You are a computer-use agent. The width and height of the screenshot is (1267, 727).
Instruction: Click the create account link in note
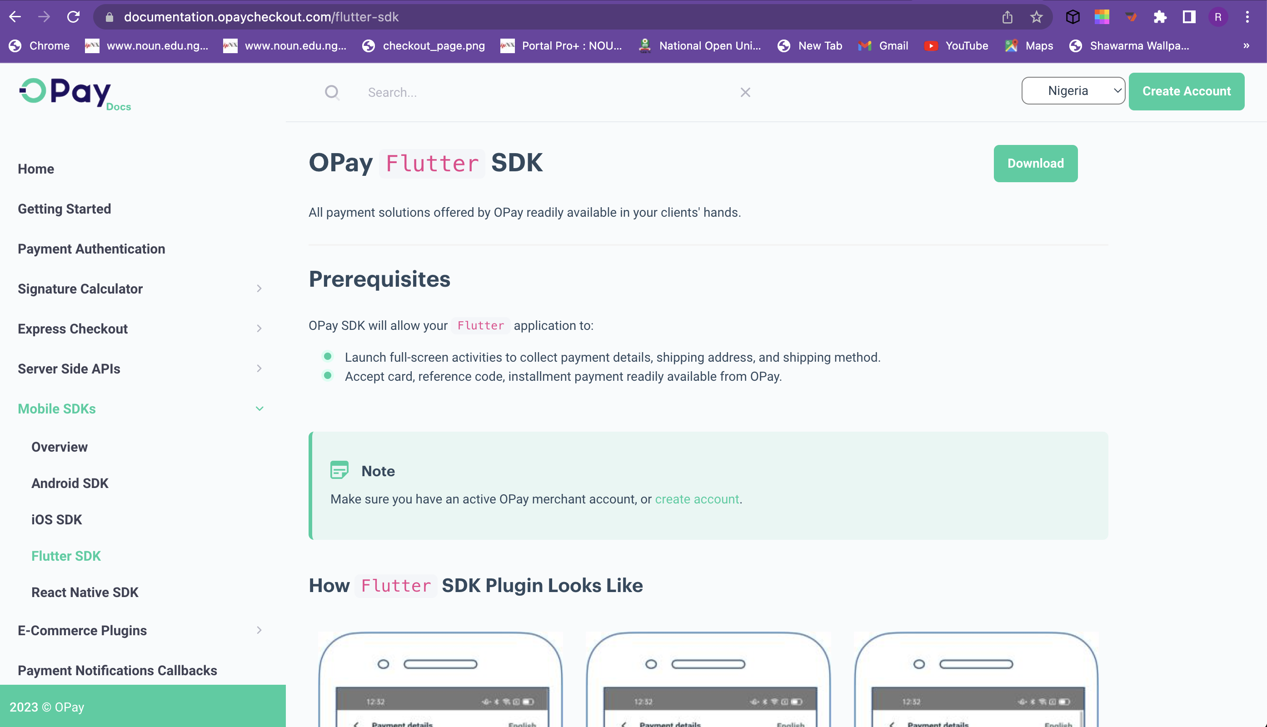697,499
